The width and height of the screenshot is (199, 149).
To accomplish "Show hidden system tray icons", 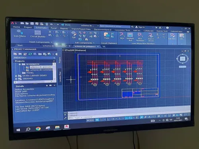I will point(160,120).
